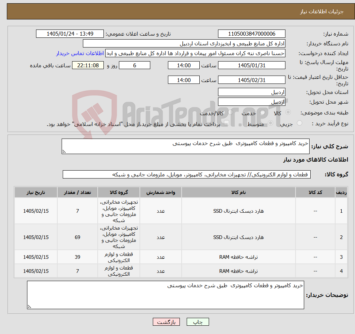This screenshot has height=334, width=355.
Task: Click the price validity date 1405/02/31
Action: click(252, 80)
